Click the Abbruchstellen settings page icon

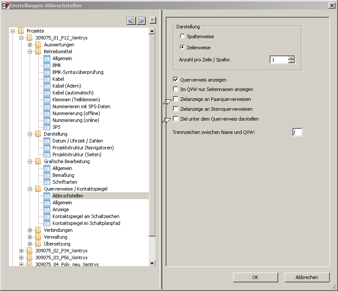(47, 196)
